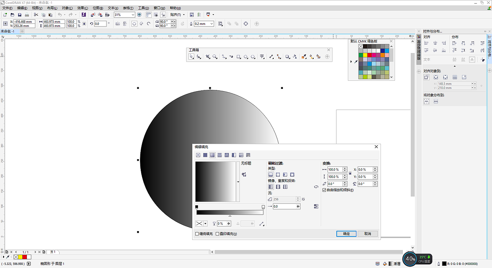Choose No fill type in Edit Fill

(198, 155)
